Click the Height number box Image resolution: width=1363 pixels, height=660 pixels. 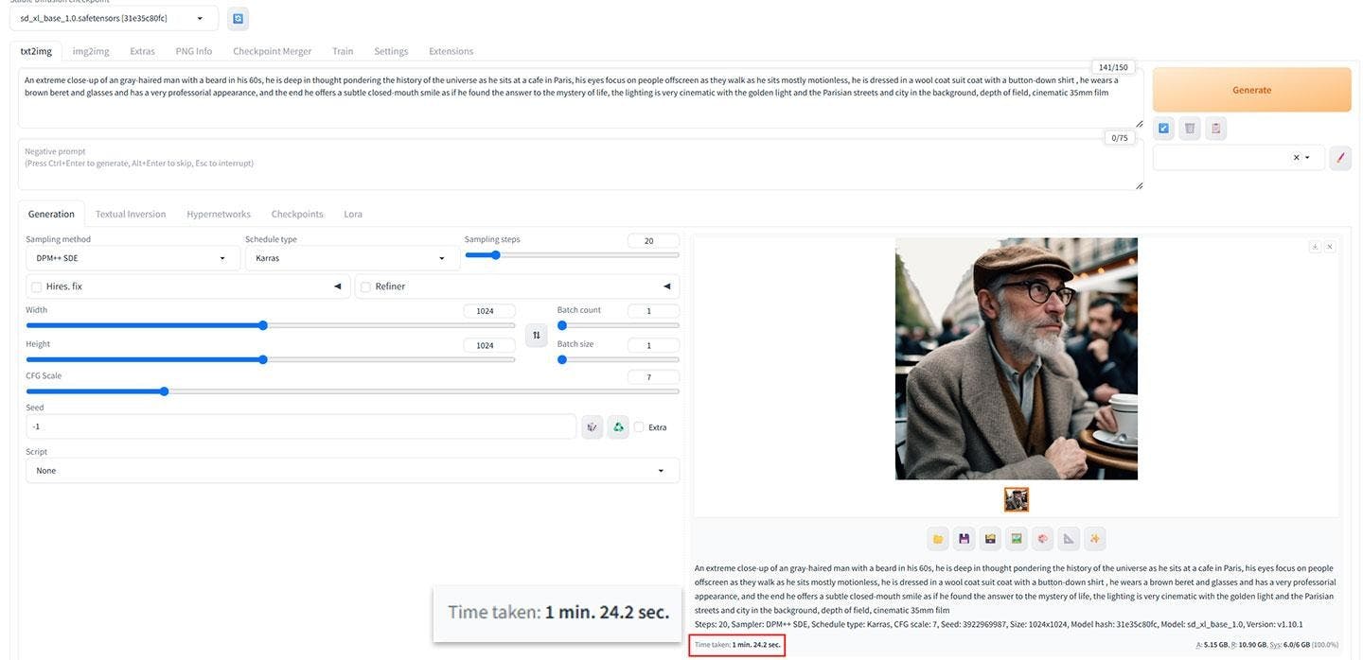(x=489, y=345)
